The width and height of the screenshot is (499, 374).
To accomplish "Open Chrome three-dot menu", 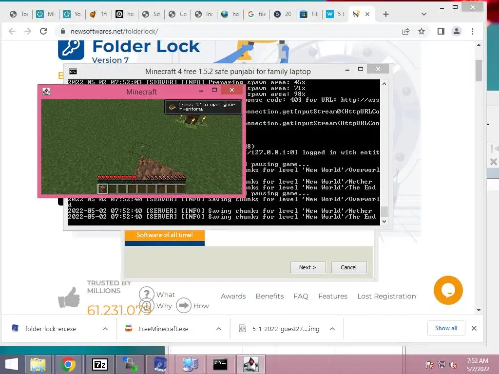I will pyautogui.click(x=472, y=31).
